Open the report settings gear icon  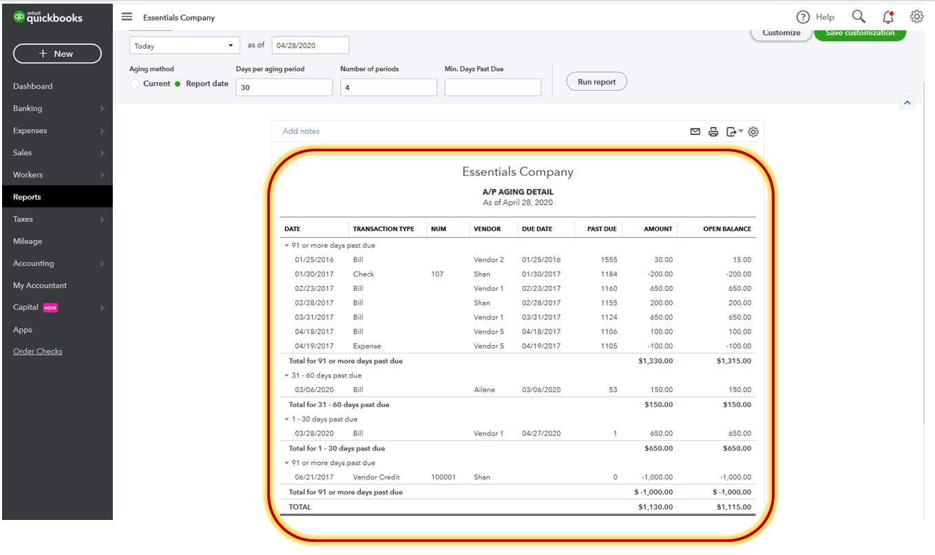[x=753, y=131]
